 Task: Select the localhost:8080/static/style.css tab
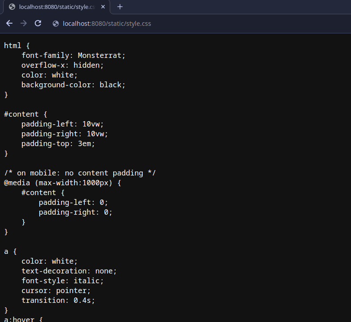(x=57, y=7)
